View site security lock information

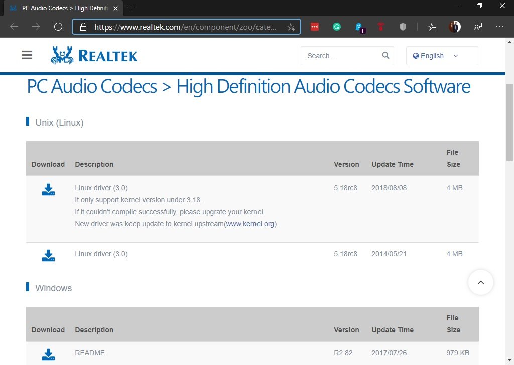83,27
